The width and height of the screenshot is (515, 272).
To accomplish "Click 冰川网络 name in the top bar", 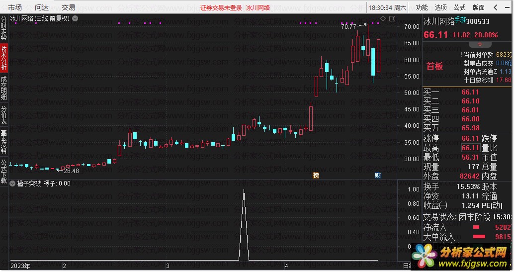I will tap(258, 7).
